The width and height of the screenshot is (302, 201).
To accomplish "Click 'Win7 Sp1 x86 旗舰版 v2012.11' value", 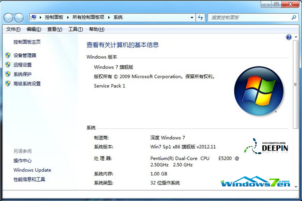I will (x=183, y=147).
